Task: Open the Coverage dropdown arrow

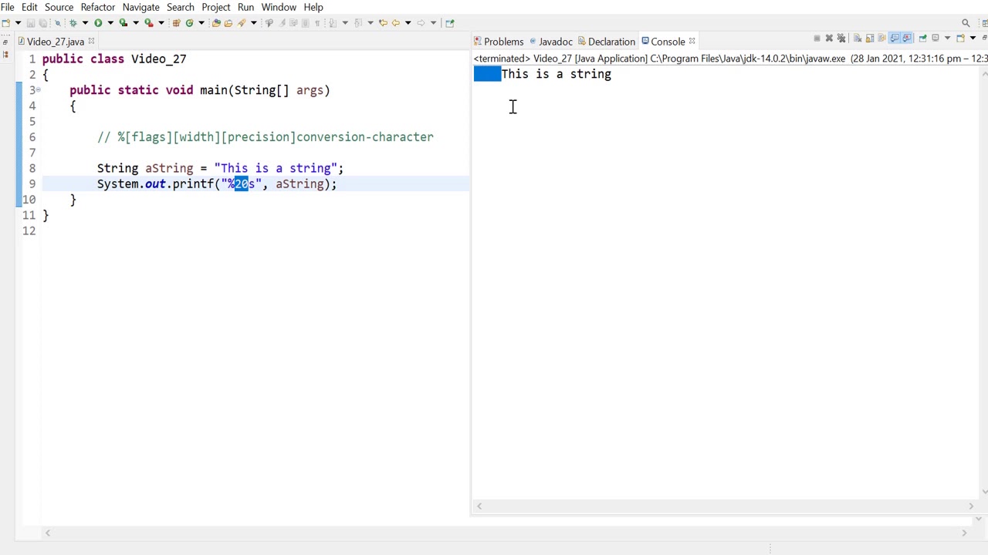Action: [136, 22]
